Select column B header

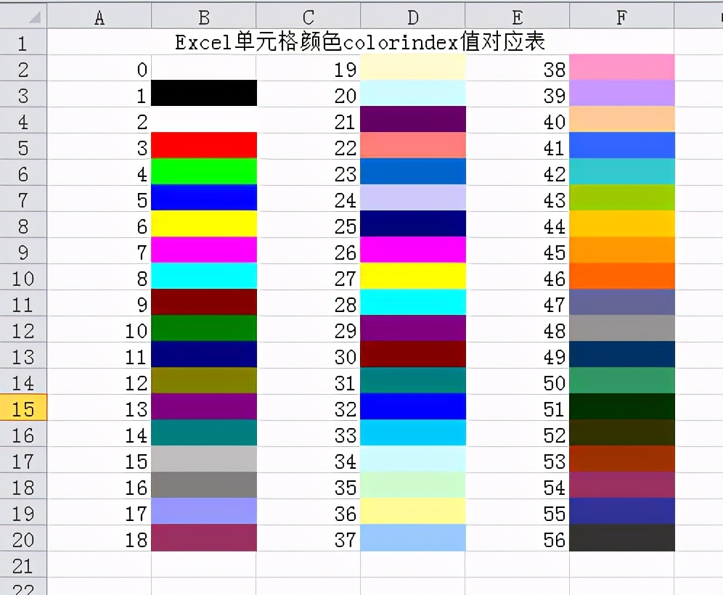click(204, 17)
